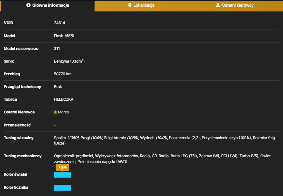The width and height of the screenshot is (283, 196).
Task: Click the server model value 311
Action: 57,49
